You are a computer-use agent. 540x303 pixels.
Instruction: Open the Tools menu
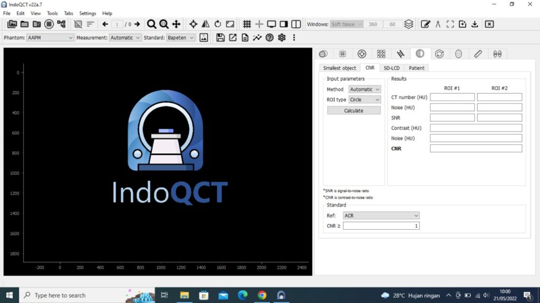tap(52, 13)
